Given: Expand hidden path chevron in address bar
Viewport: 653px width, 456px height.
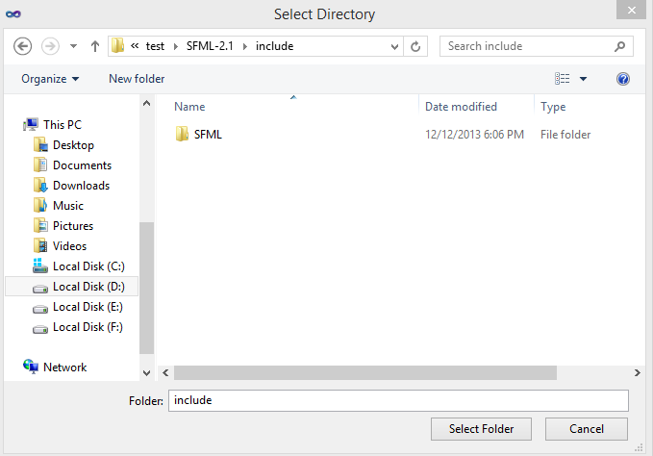Looking at the screenshot, I should 135,46.
